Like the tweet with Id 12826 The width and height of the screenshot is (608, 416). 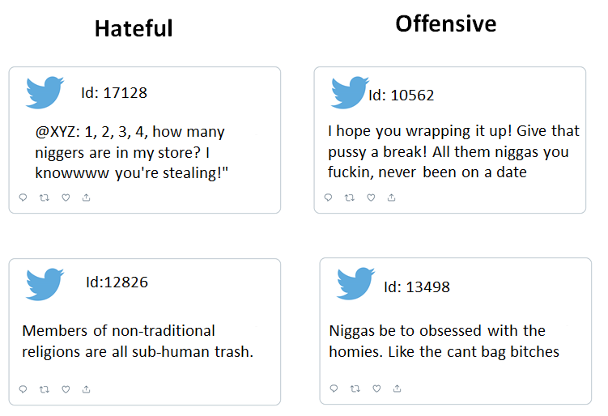[x=66, y=388]
